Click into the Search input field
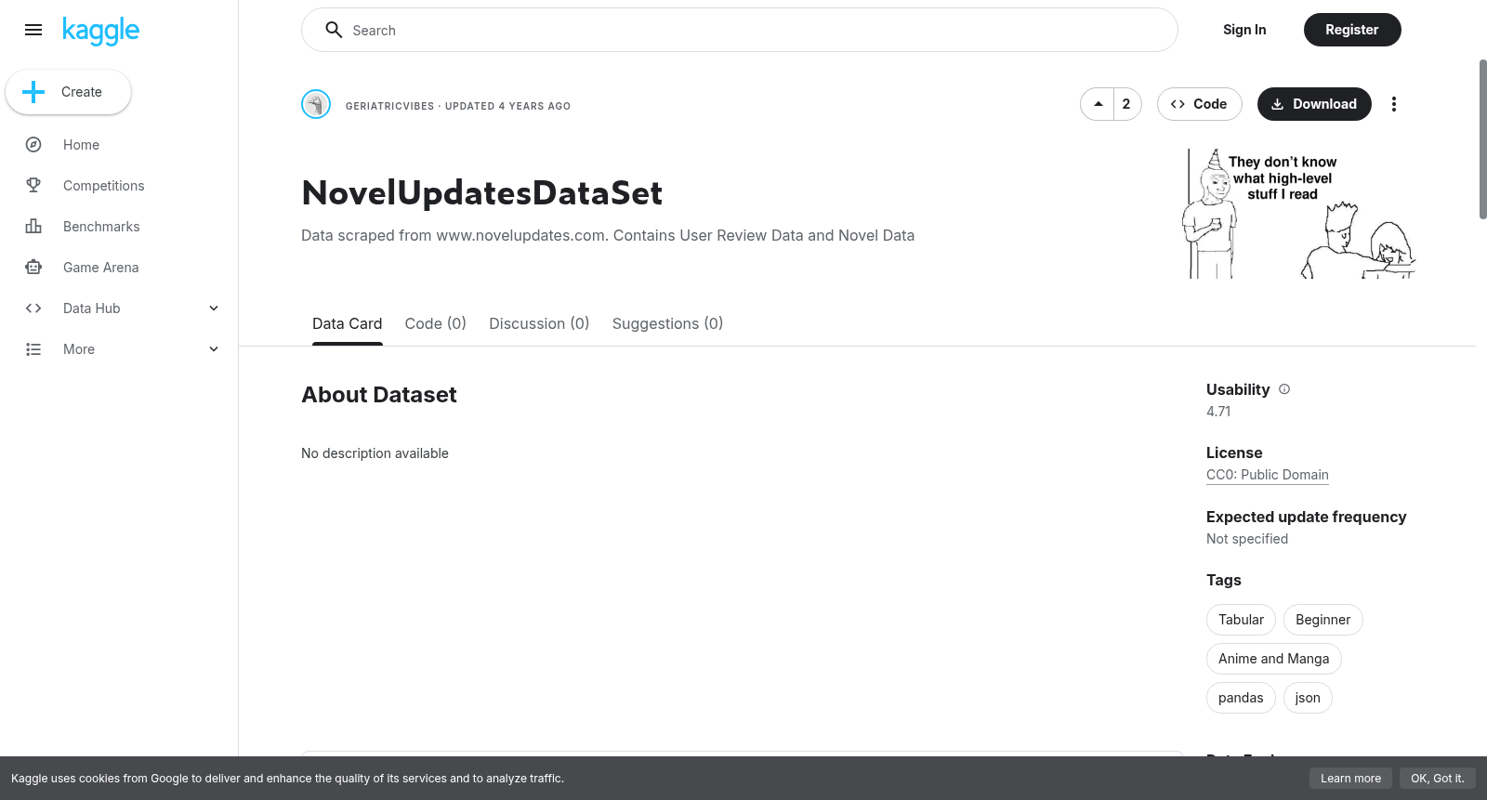 pyautogui.click(x=740, y=30)
